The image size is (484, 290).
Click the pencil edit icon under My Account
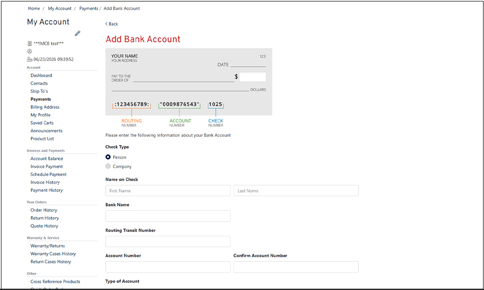77,33
